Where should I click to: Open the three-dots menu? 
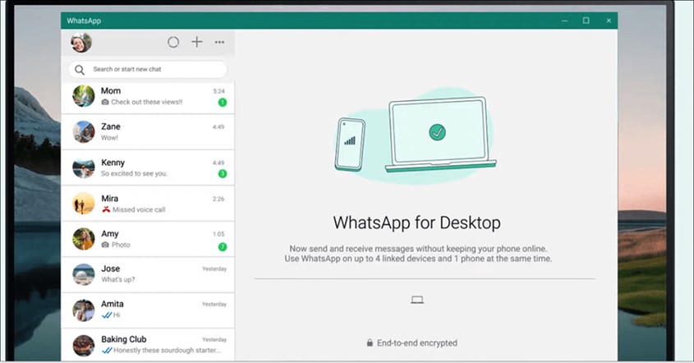point(219,42)
